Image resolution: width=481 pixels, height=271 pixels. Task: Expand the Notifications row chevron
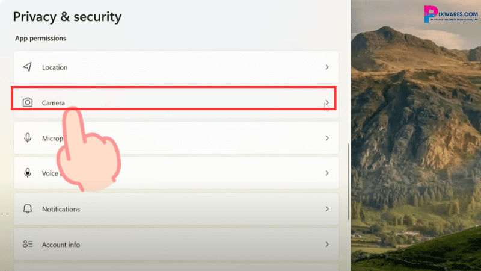327,209
